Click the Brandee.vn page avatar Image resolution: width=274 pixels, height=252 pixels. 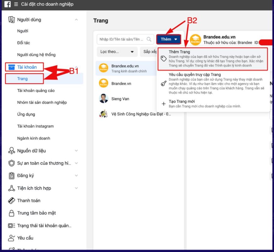103,83
